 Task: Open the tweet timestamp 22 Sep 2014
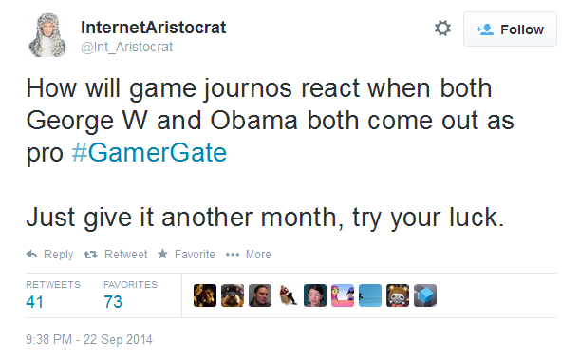click(89, 339)
